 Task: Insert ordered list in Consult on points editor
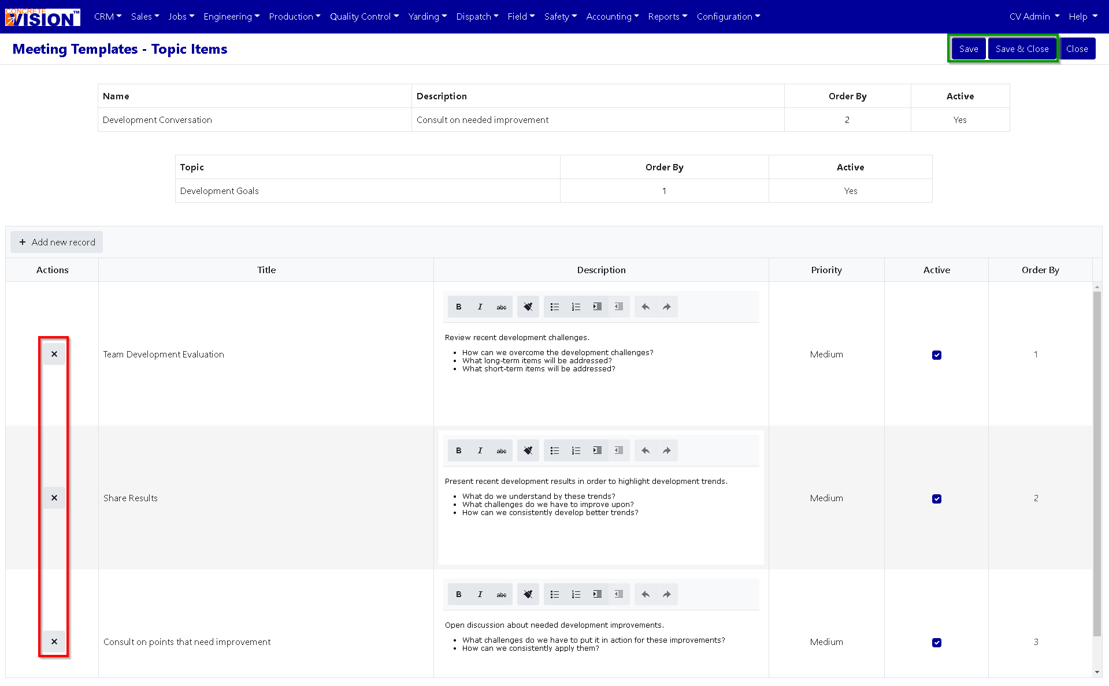(x=576, y=594)
